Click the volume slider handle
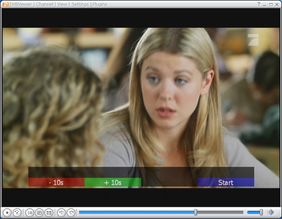 pyautogui.click(x=261, y=212)
